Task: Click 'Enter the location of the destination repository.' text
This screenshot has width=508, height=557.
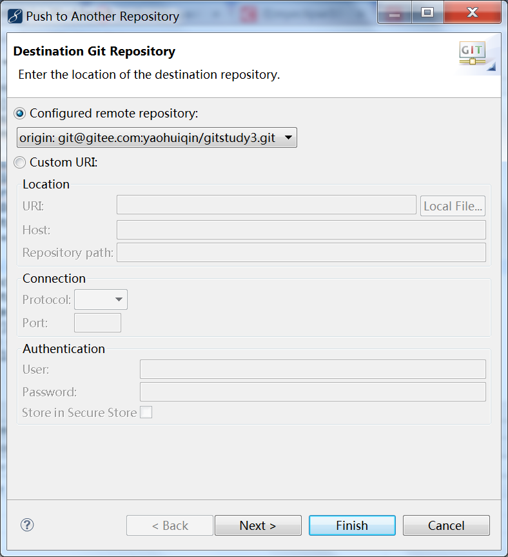Action: [149, 75]
